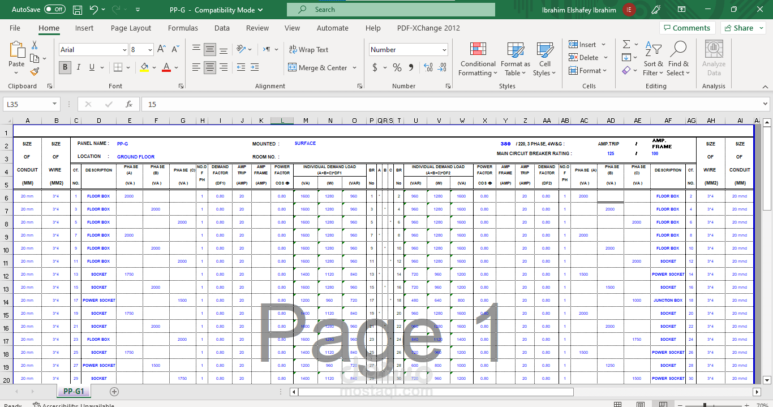
Task: Toggle center horizontal alignment
Action: point(210,67)
